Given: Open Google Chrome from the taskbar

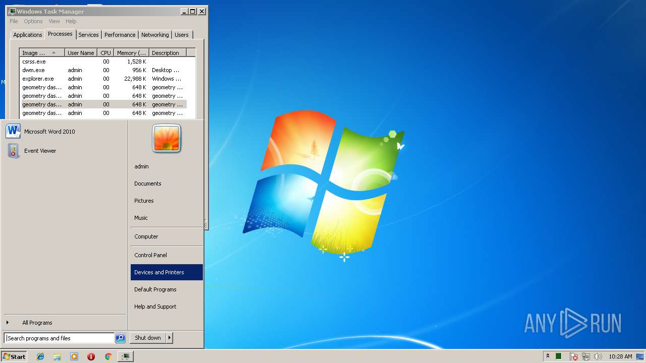Looking at the screenshot, I should [108, 356].
